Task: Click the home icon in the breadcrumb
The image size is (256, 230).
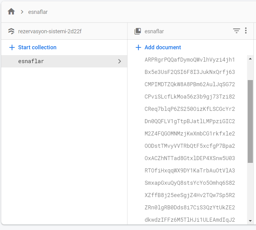Action: click(12, 12)
